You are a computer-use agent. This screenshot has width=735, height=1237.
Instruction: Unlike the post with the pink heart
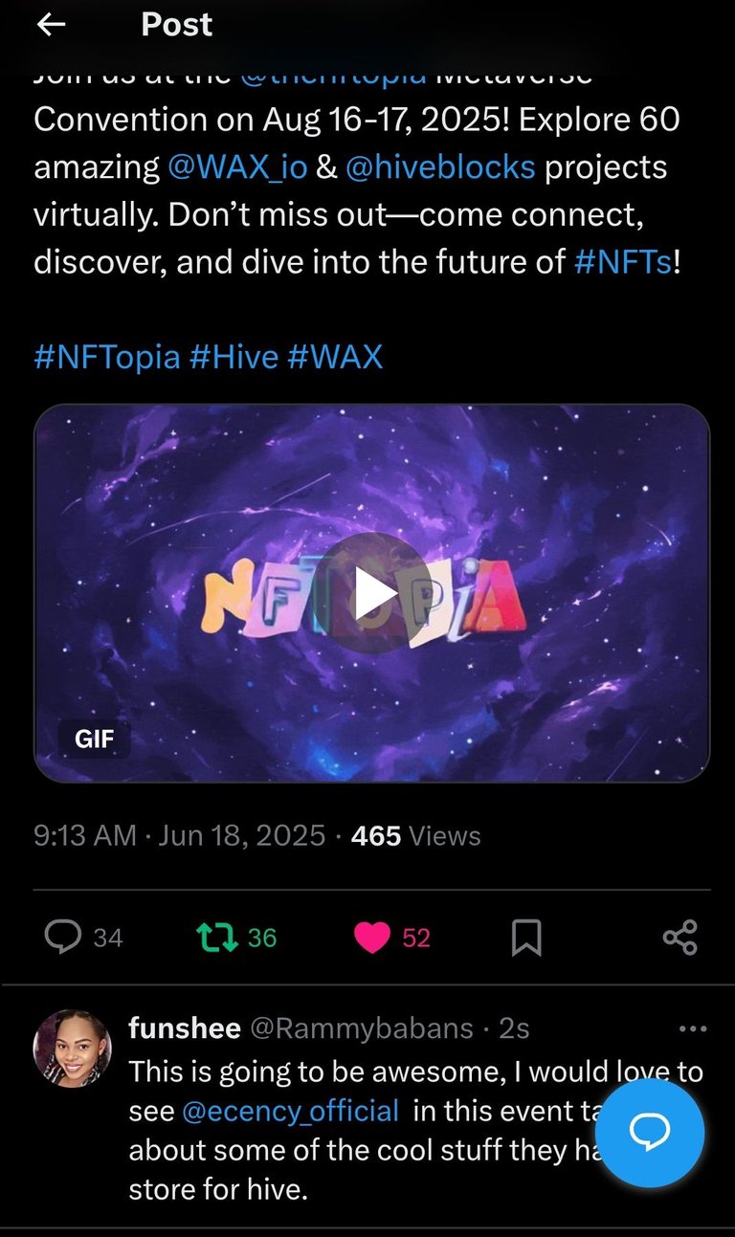(371, 938)
